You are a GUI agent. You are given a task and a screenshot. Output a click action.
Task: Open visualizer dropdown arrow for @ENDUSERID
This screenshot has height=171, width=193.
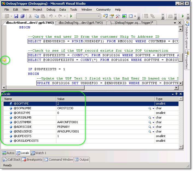coord(153,132)
